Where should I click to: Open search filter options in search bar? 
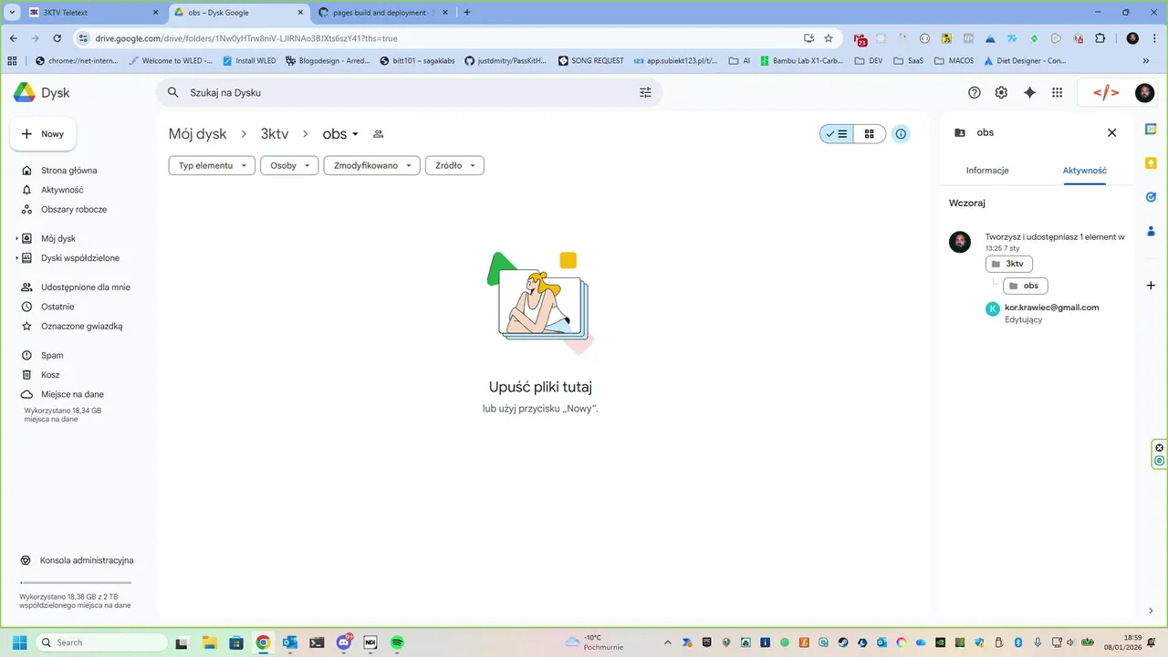tap(645, 92)
